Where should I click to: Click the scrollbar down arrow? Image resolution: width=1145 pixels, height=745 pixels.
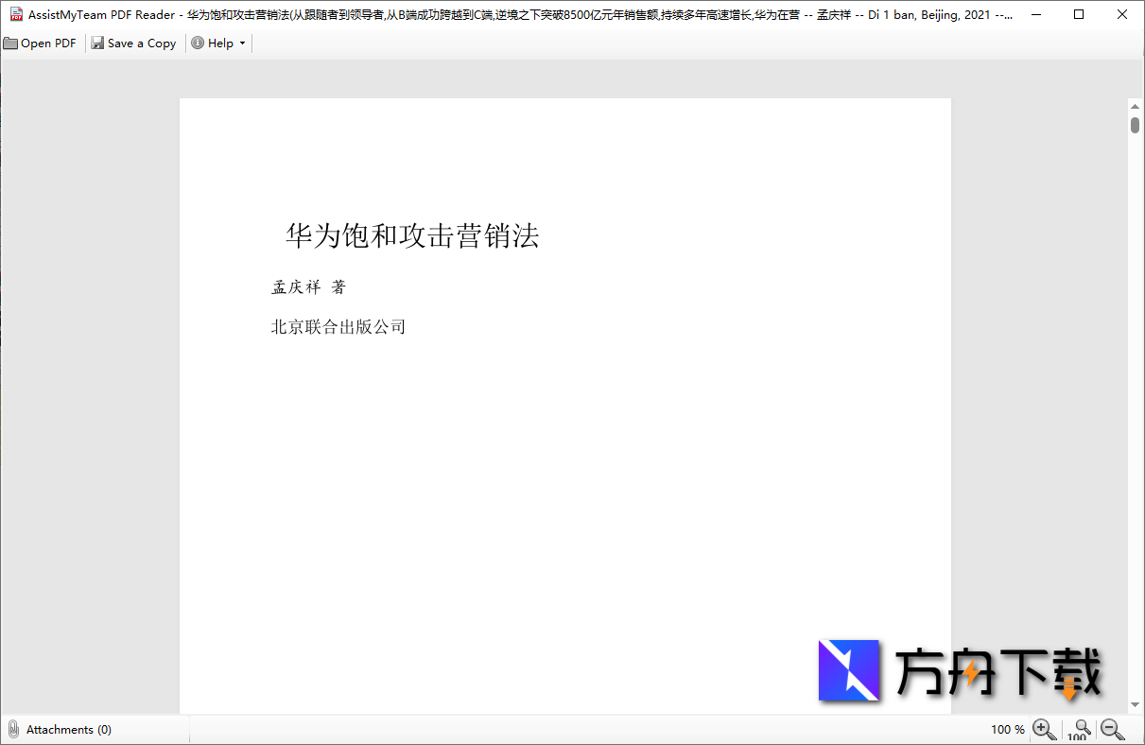pos(1135,705)
